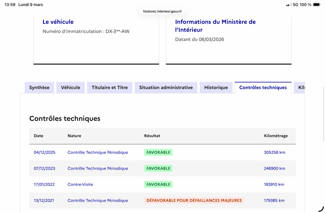Open the partially visible Kilométrage tab

coord(301,88)
